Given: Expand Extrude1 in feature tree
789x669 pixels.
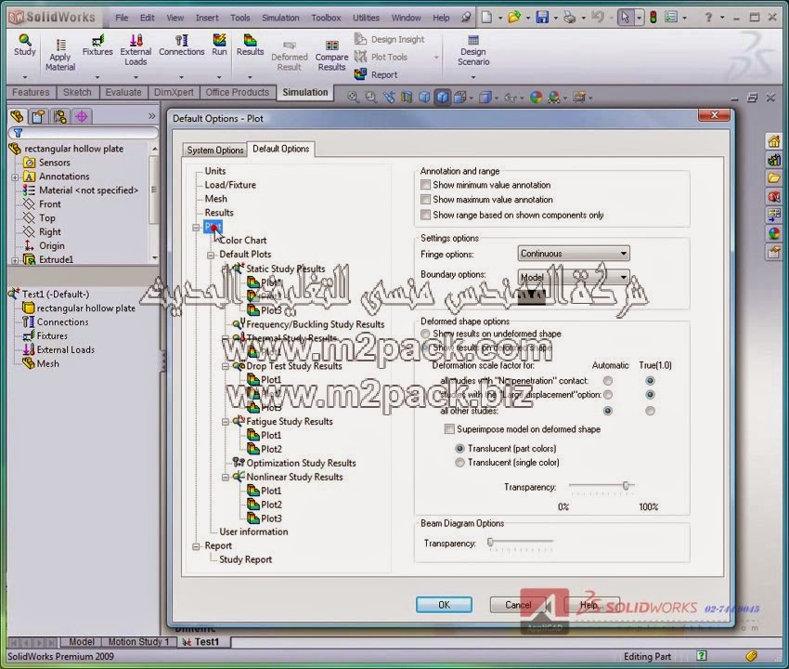Looking at the screenshot, I should click(15, 260).
